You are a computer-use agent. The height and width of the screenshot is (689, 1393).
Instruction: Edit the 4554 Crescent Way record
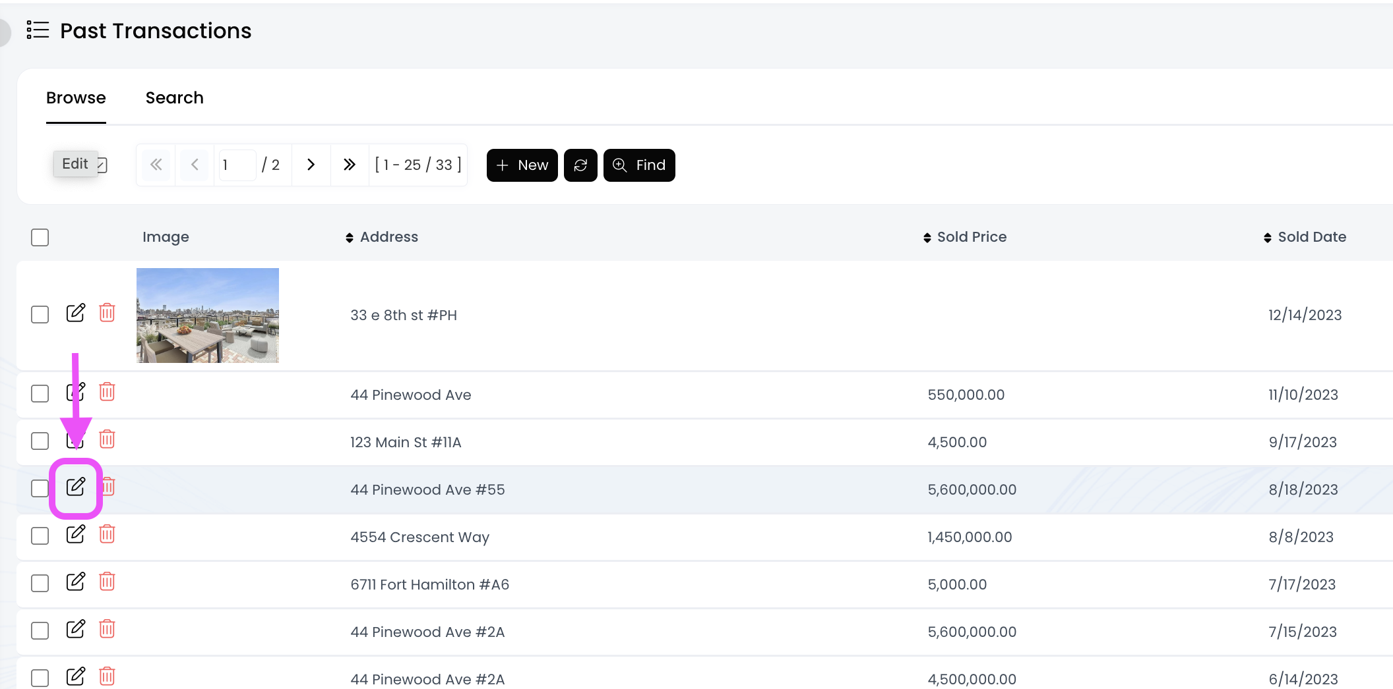(76, 534)
